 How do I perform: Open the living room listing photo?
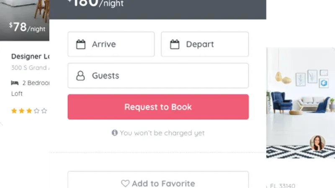coord(301,103)
